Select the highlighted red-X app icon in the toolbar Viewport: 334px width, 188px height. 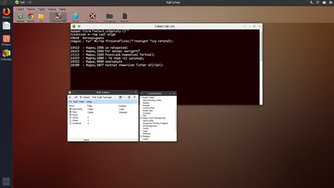(58, 16)
